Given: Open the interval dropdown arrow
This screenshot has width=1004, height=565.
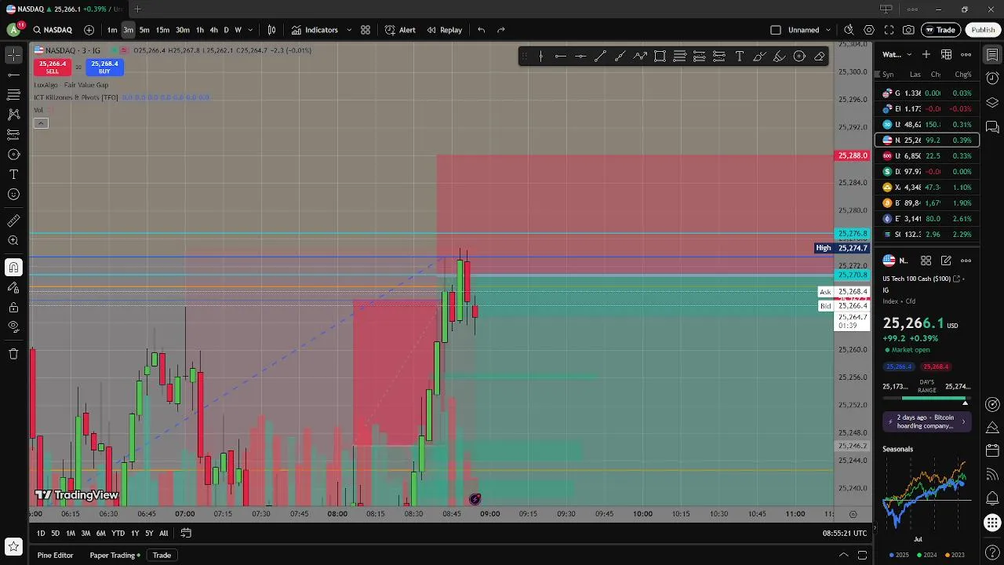Looking at the screenshot, I should coord(250,30).
